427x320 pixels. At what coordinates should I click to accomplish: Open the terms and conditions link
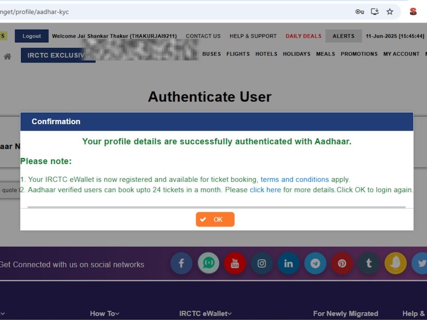click(295, 180)
